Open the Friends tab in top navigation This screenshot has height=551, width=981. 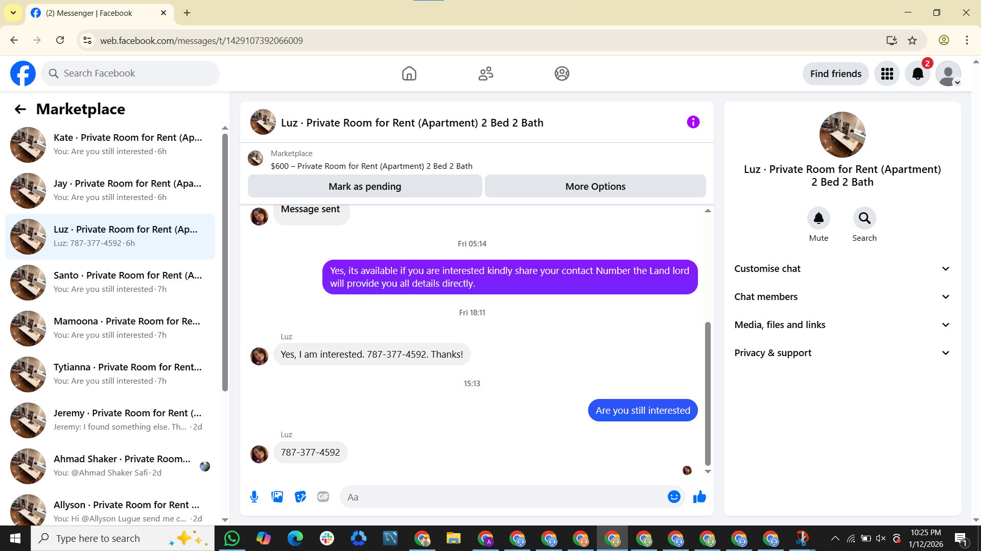click(485, 74)
